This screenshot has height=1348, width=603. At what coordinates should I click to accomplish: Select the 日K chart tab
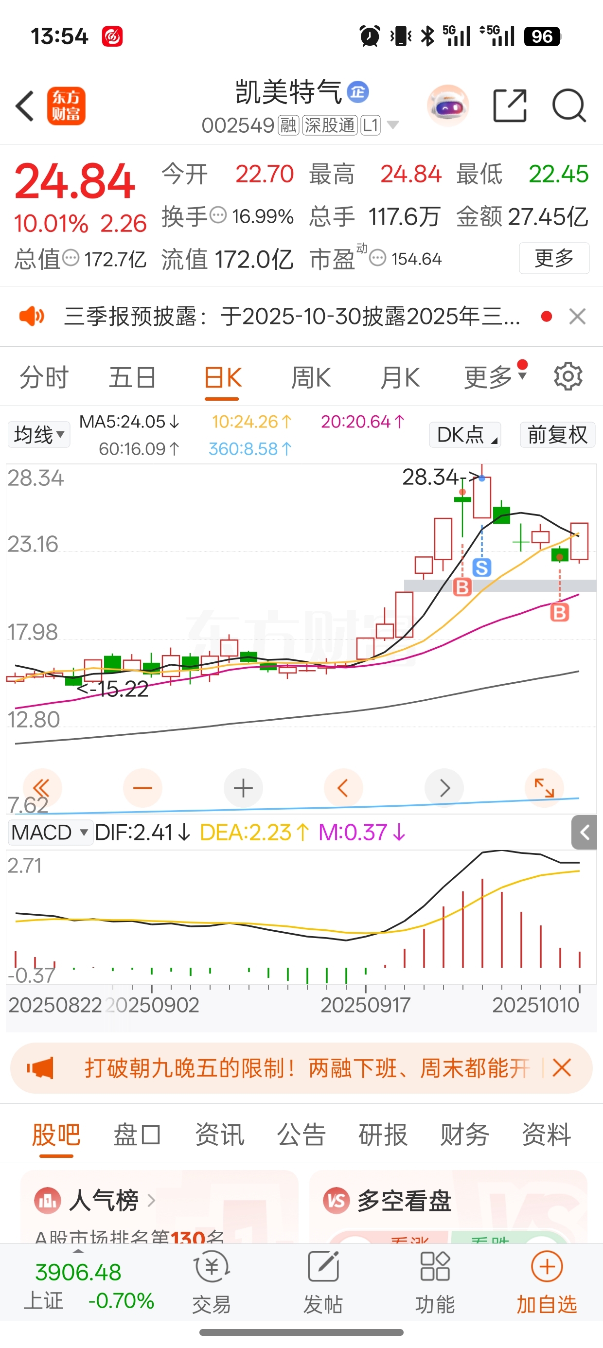click(222, 377)
